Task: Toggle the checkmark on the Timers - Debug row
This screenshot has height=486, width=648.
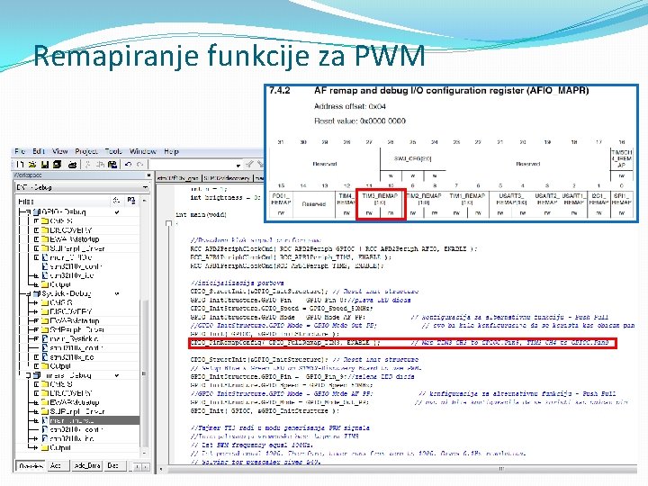Action: point(117,375)
